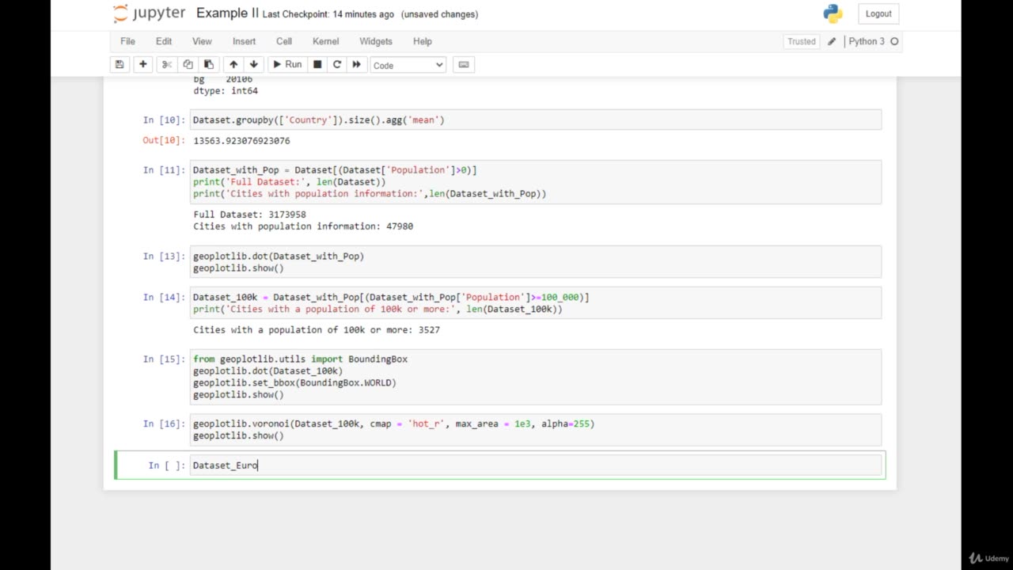Open the File menu

(x=127, y=41)
